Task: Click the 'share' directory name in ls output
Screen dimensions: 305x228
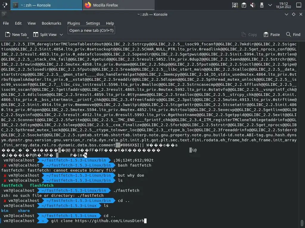Action: click(x=24, y=210)
